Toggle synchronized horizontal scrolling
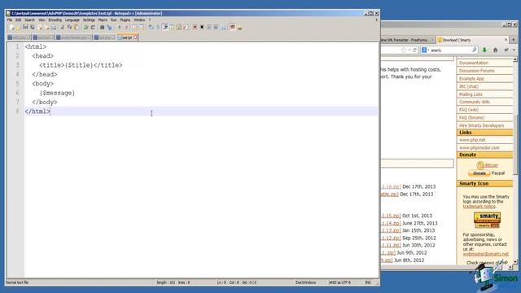 coord(142,27)
